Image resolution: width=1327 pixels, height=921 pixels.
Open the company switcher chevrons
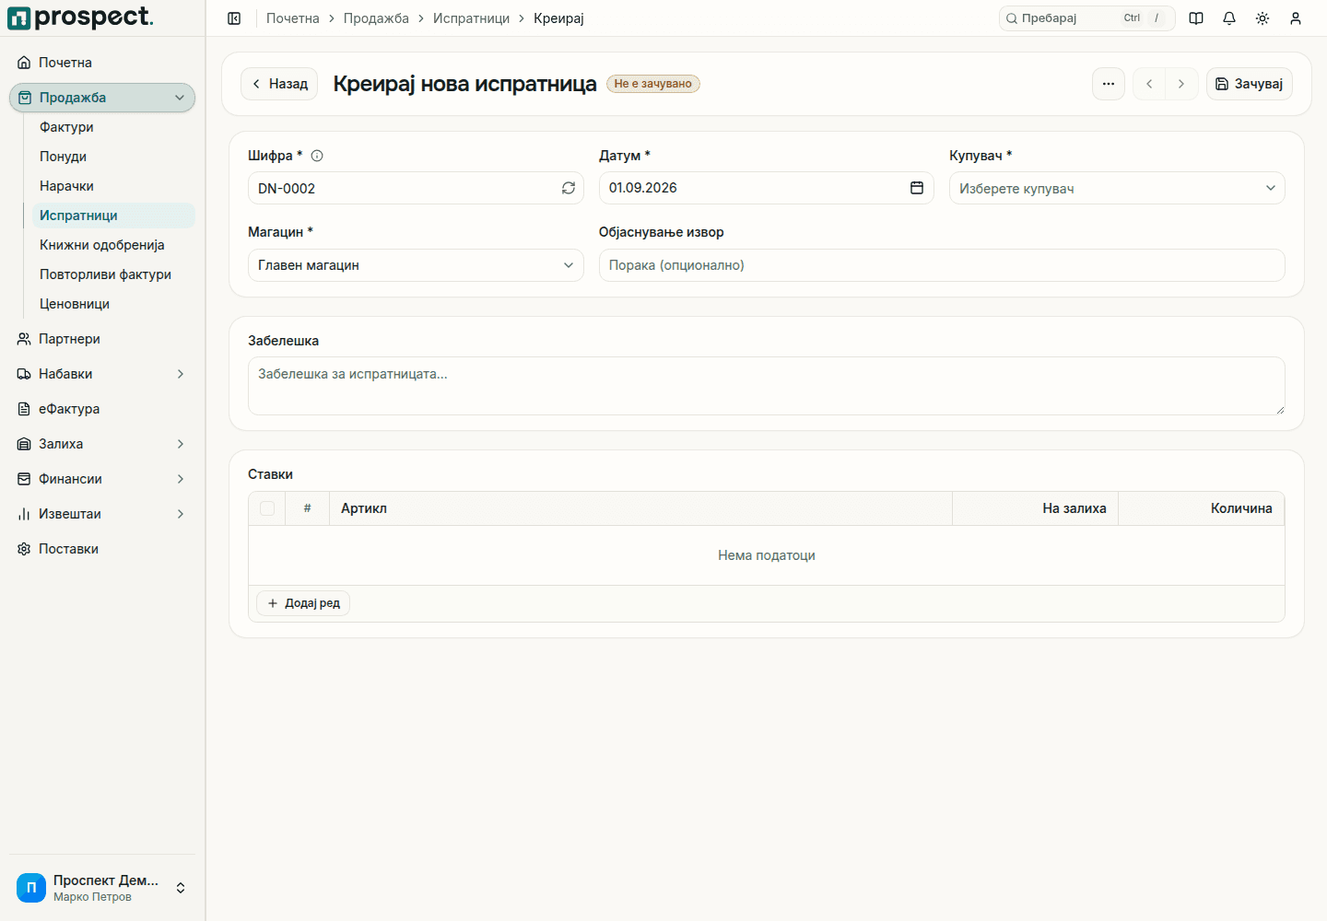tap(181, 888)
